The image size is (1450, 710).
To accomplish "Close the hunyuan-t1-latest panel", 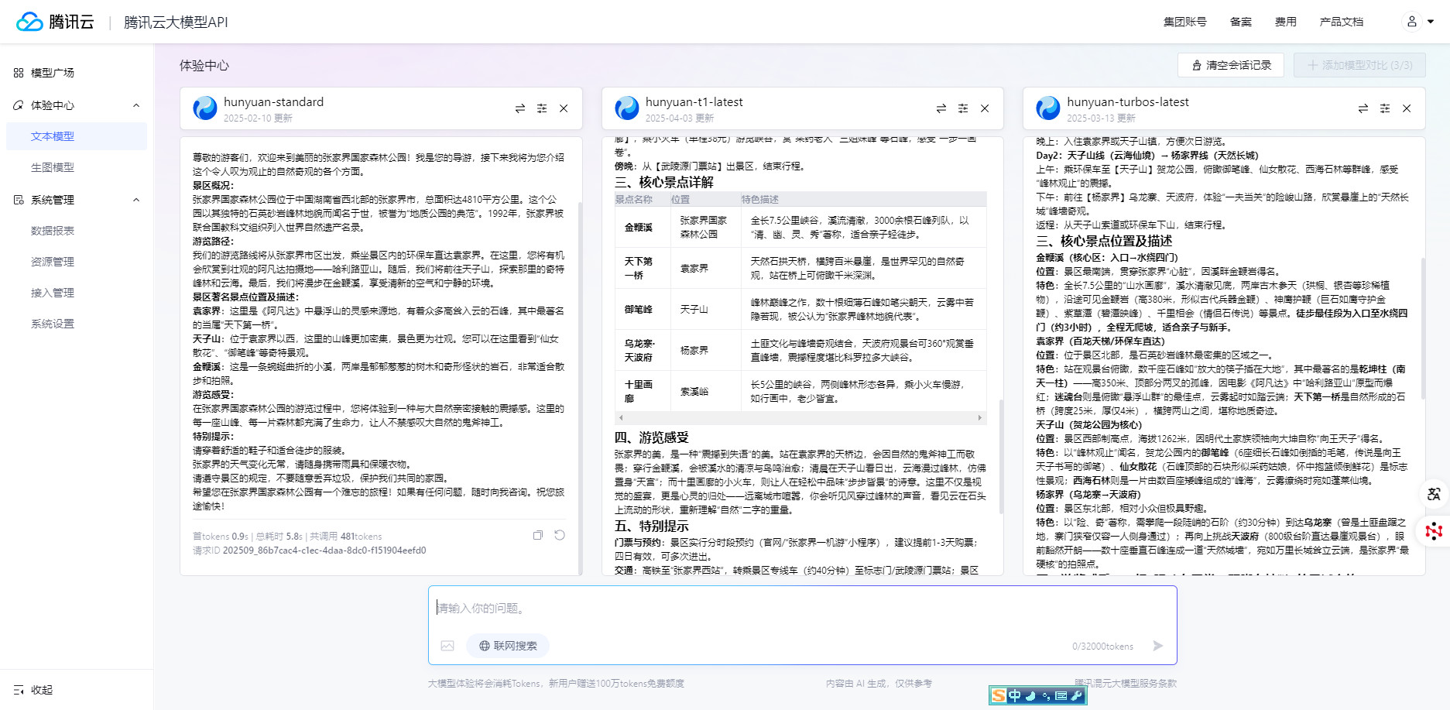I will (x=985, y=108).
